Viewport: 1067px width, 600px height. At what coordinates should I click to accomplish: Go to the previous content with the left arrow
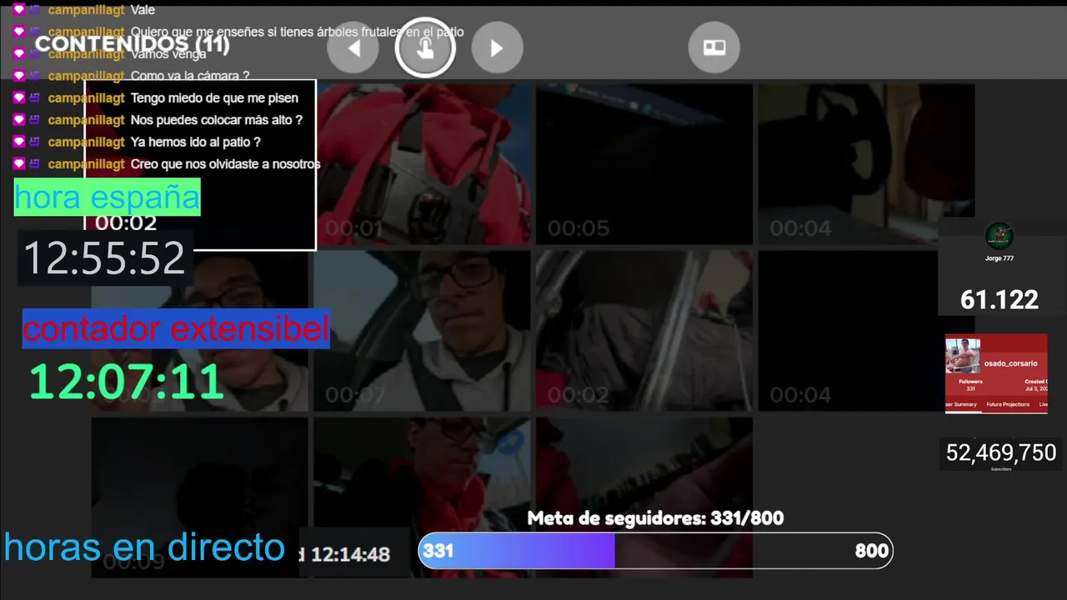(353, 47)
